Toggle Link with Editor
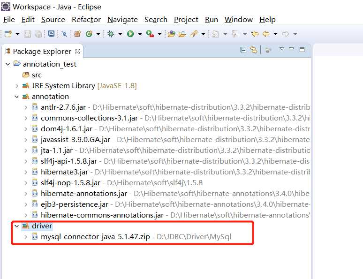This screenshot has height=279, width=363. pos(254,50)
